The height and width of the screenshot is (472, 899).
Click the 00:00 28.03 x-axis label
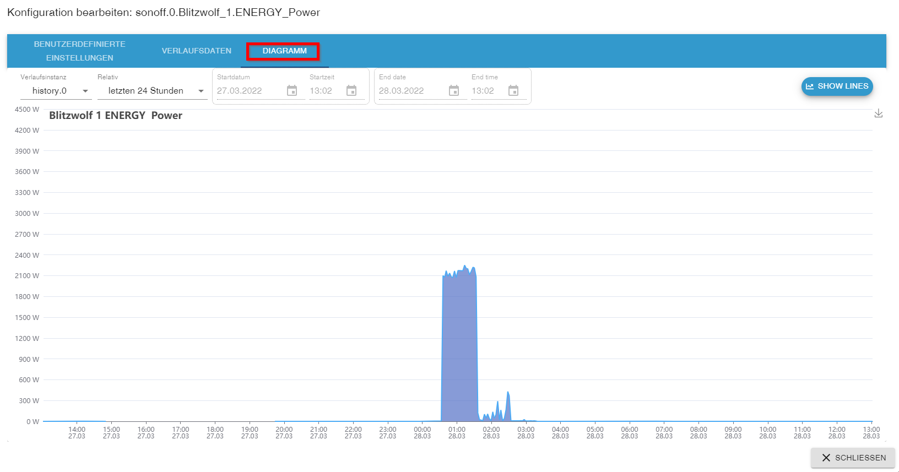pos(423,433)
